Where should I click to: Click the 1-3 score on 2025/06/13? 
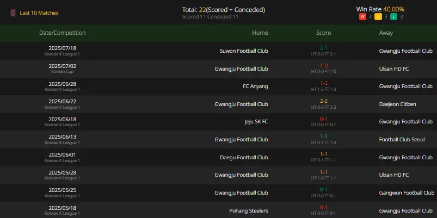(x=324, y=136)
